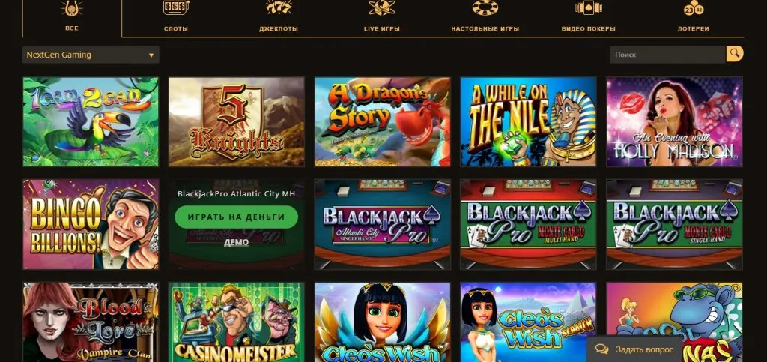Screen dimensions: 767x362
Task: Open the Задать вопрос chat widget
Action: click(x=634, y=349)
